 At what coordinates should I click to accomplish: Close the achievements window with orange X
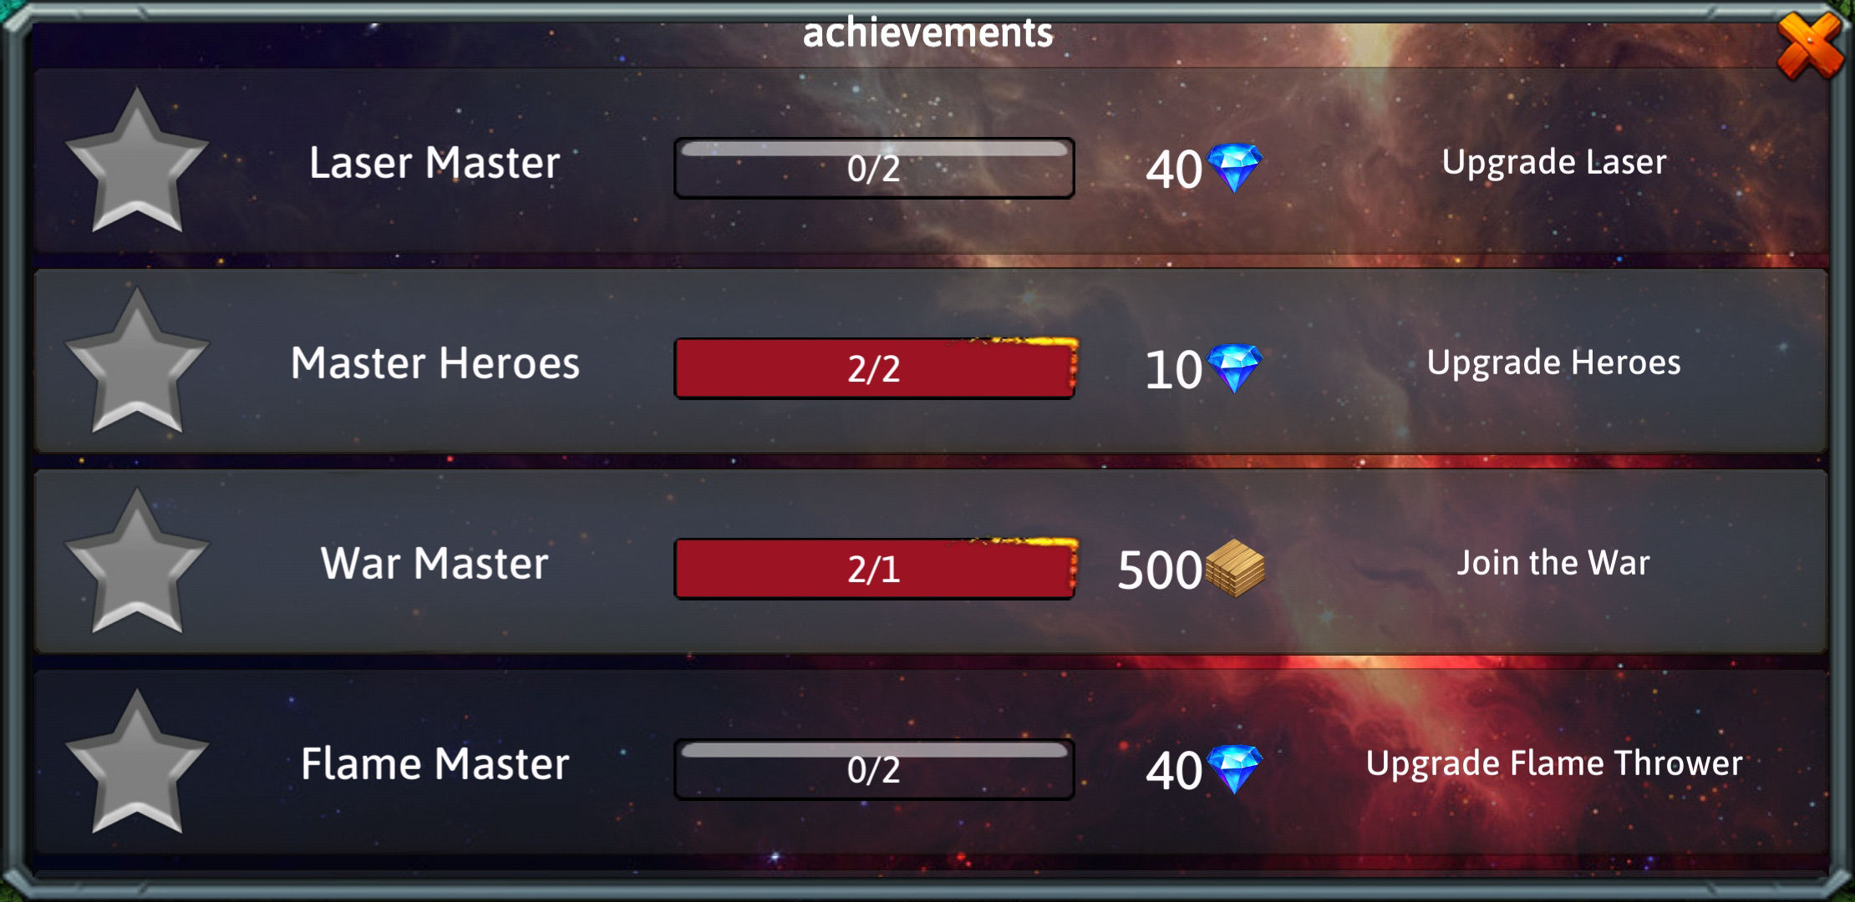coord(1809,46)
